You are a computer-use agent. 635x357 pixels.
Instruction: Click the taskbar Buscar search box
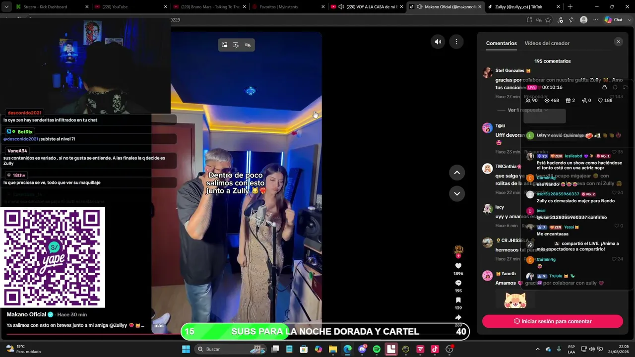[231, 349]
